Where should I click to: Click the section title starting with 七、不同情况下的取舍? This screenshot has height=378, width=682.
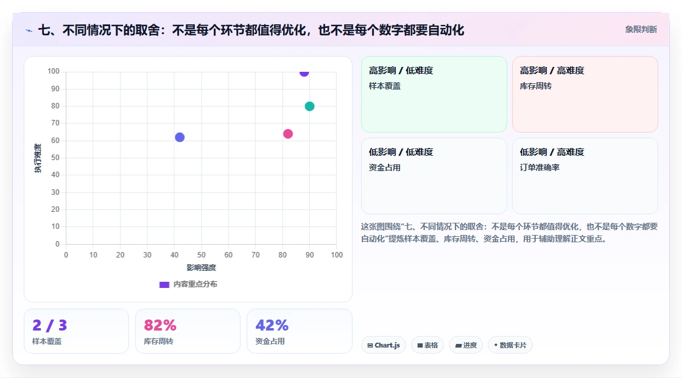point(251,30)
